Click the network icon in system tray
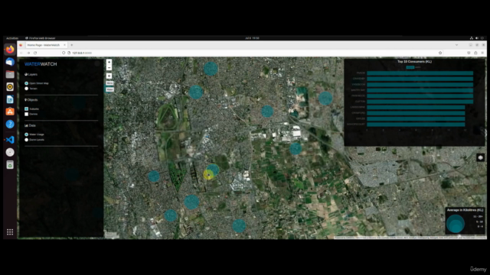 472,38
